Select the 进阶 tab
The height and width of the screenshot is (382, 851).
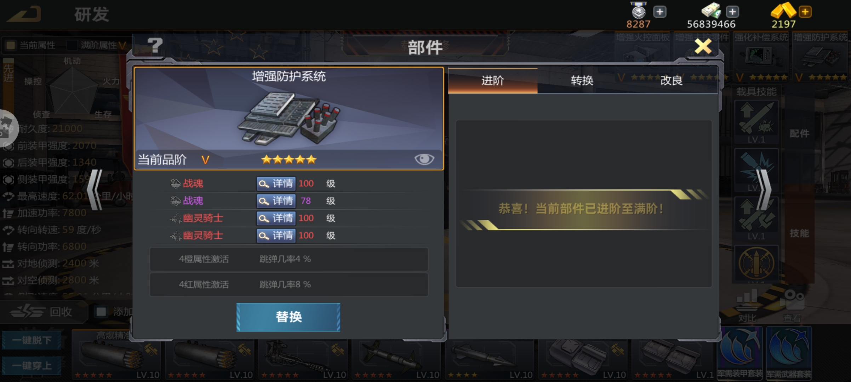(493, 81)
